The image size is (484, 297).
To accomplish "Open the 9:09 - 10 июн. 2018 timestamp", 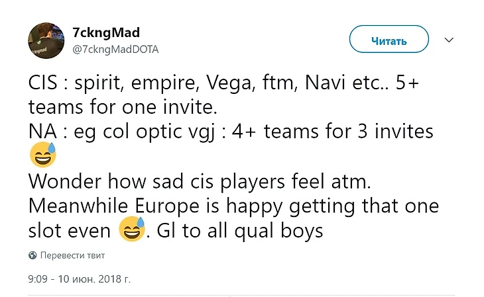I will (79, 278).
